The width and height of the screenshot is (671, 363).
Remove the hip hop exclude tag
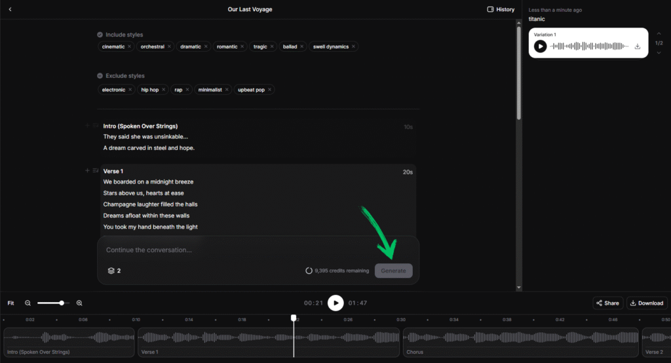point(163,89)
